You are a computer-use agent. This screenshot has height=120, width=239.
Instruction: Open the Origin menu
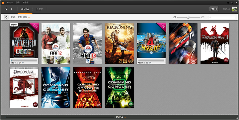click(x=10, y=3)
